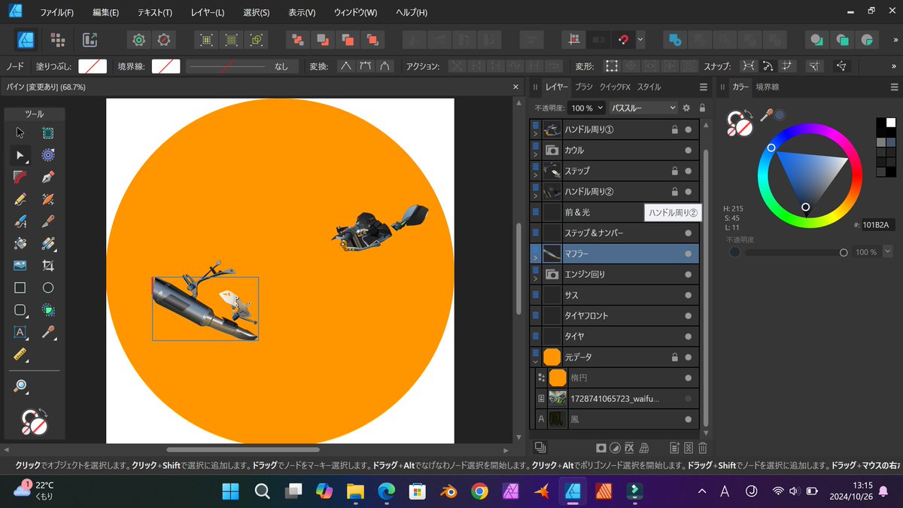
Task: Click the Add boolean operation icon
Action: (674, 39)
